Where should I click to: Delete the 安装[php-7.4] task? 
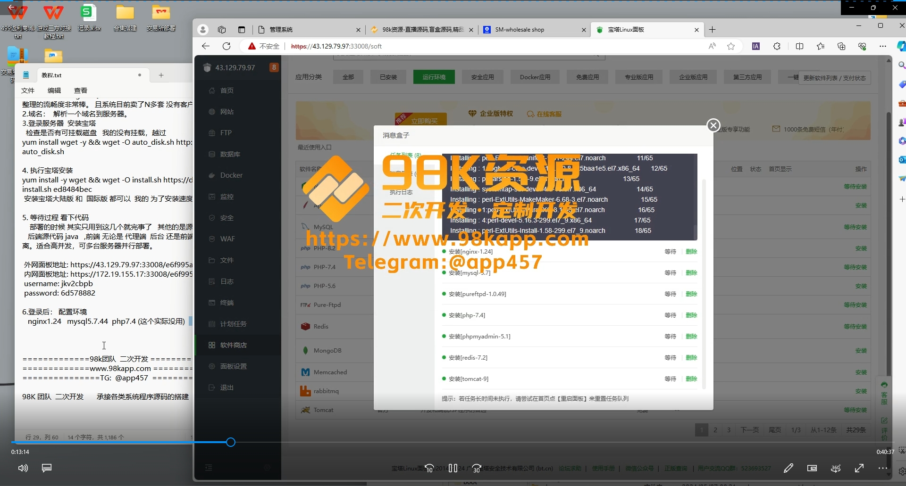coord(691,315)
